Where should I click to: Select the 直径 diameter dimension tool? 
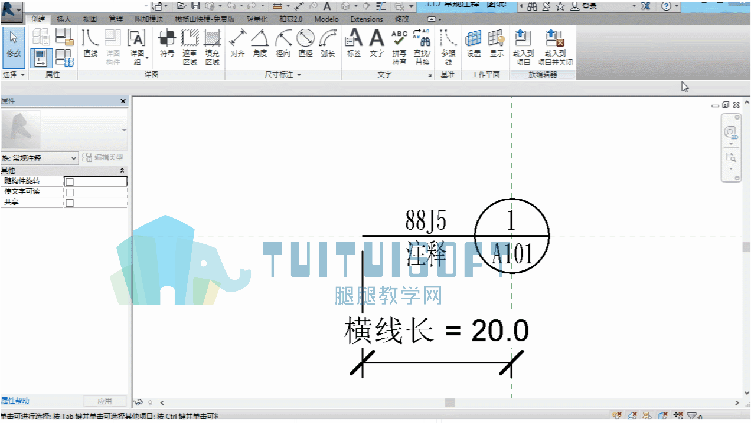click(x=305, y=44)
